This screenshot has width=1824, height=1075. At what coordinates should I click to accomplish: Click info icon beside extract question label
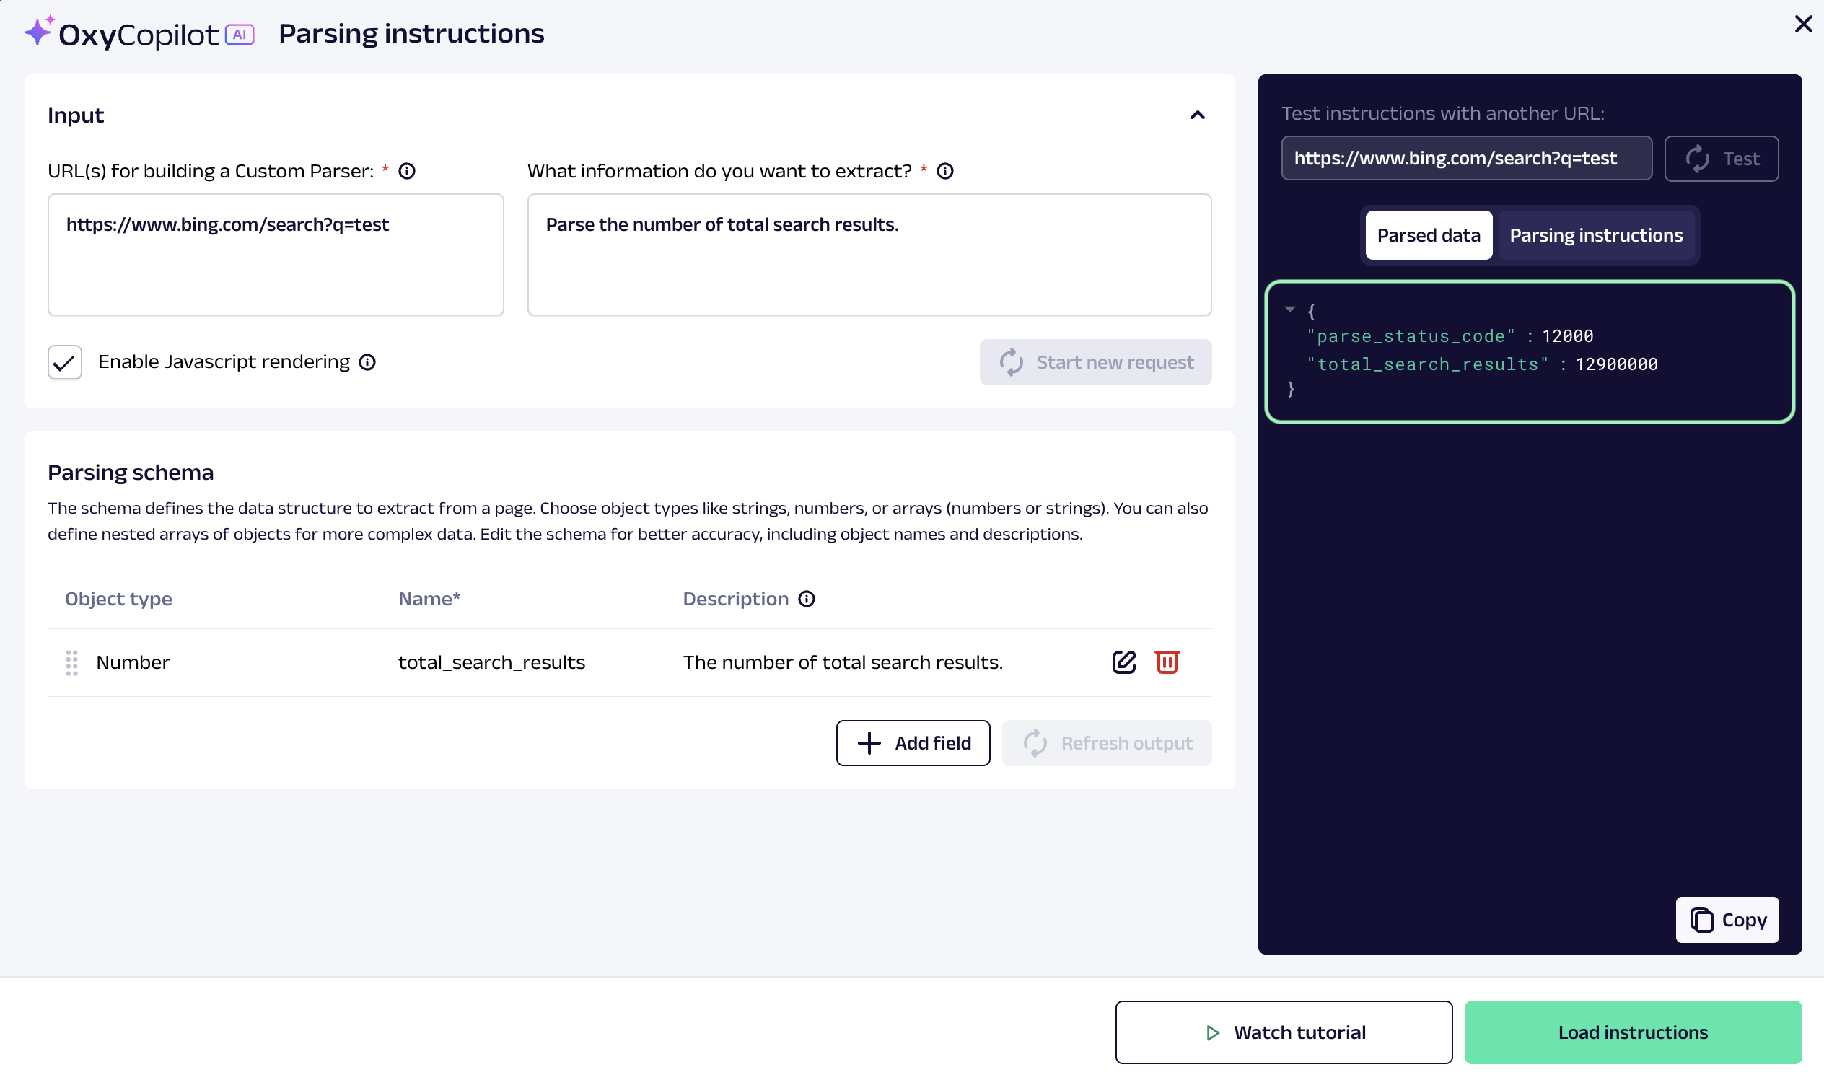click(x=944, y=171)
